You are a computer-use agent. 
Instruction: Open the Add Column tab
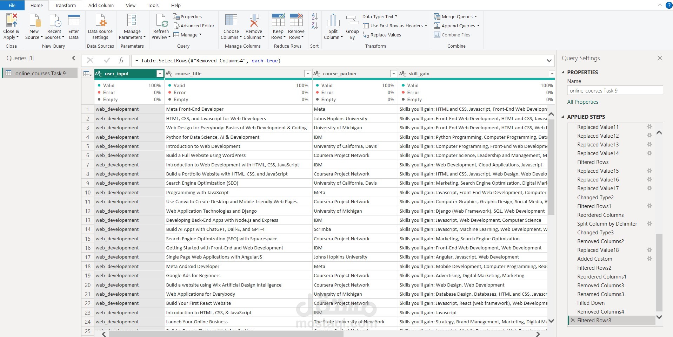101,5
